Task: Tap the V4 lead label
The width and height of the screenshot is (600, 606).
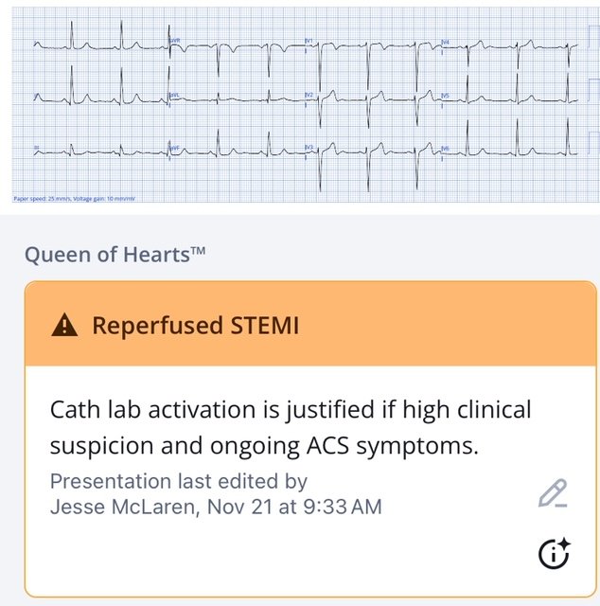Action: pyautogui.click(x=446, y=42)
